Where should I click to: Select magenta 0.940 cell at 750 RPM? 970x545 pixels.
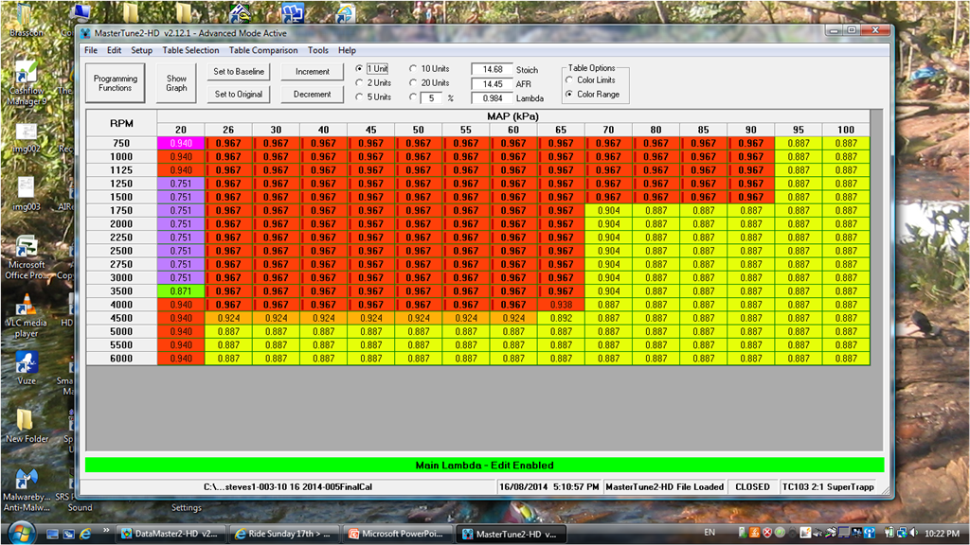(181, 144)
